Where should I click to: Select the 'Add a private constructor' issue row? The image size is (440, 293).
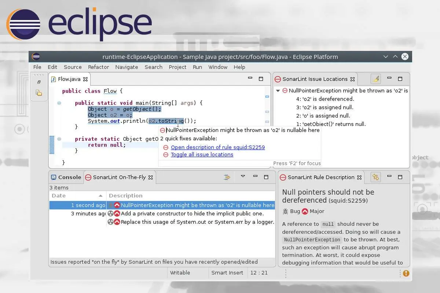click(x=162, y=214)
